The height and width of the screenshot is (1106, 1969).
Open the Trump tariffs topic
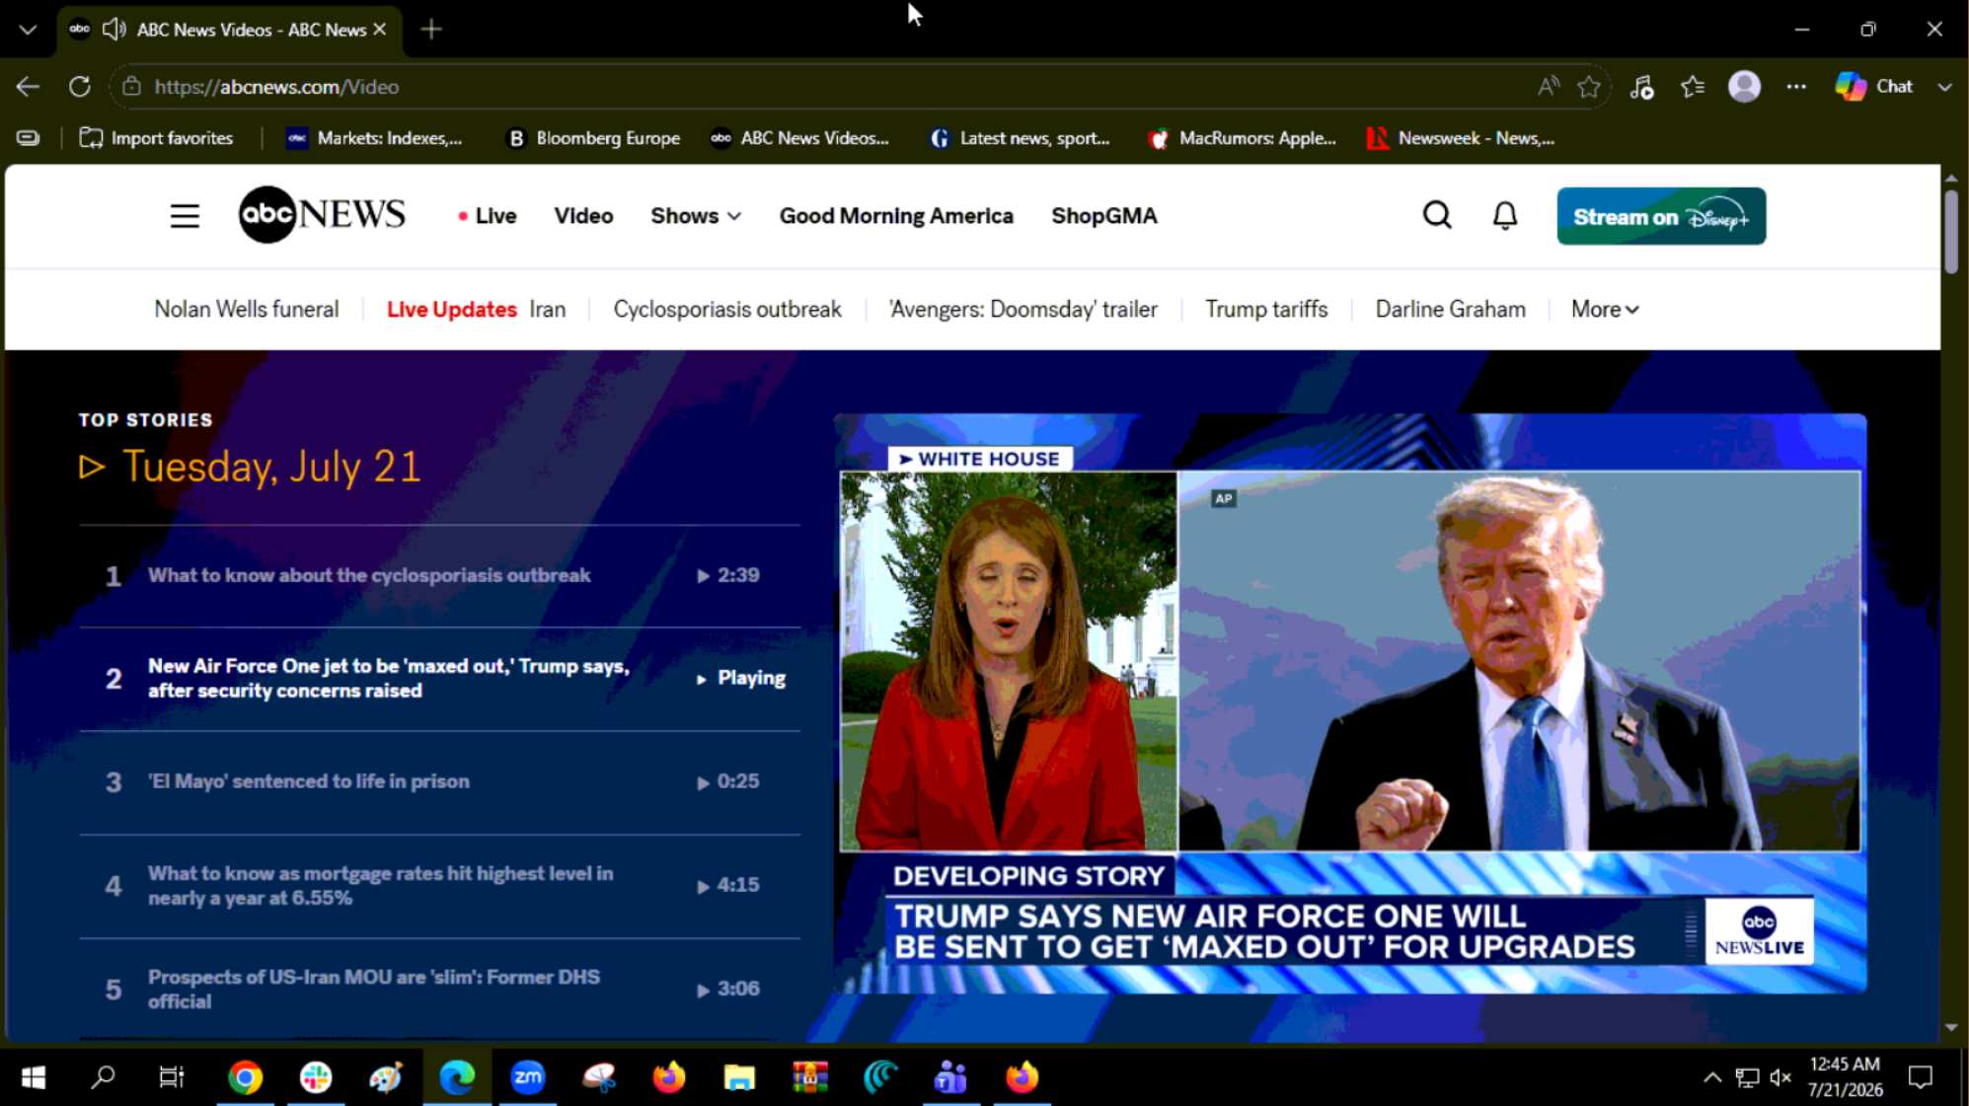(1266, 310)
